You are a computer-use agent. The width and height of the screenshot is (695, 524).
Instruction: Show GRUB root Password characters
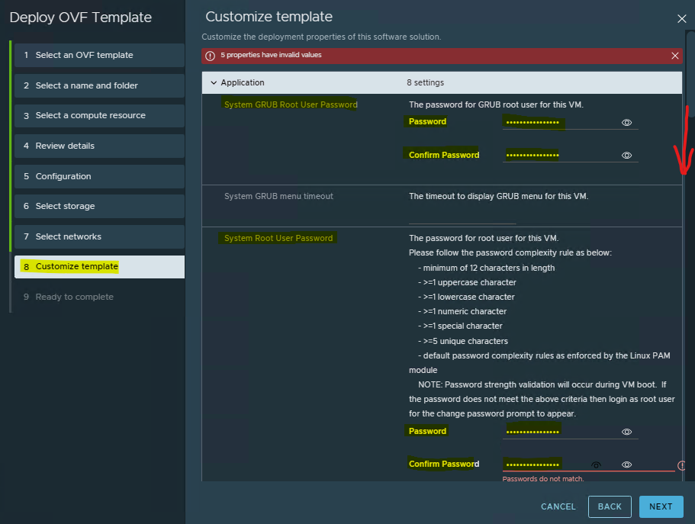pyautogui.click(x=626, y=122)
